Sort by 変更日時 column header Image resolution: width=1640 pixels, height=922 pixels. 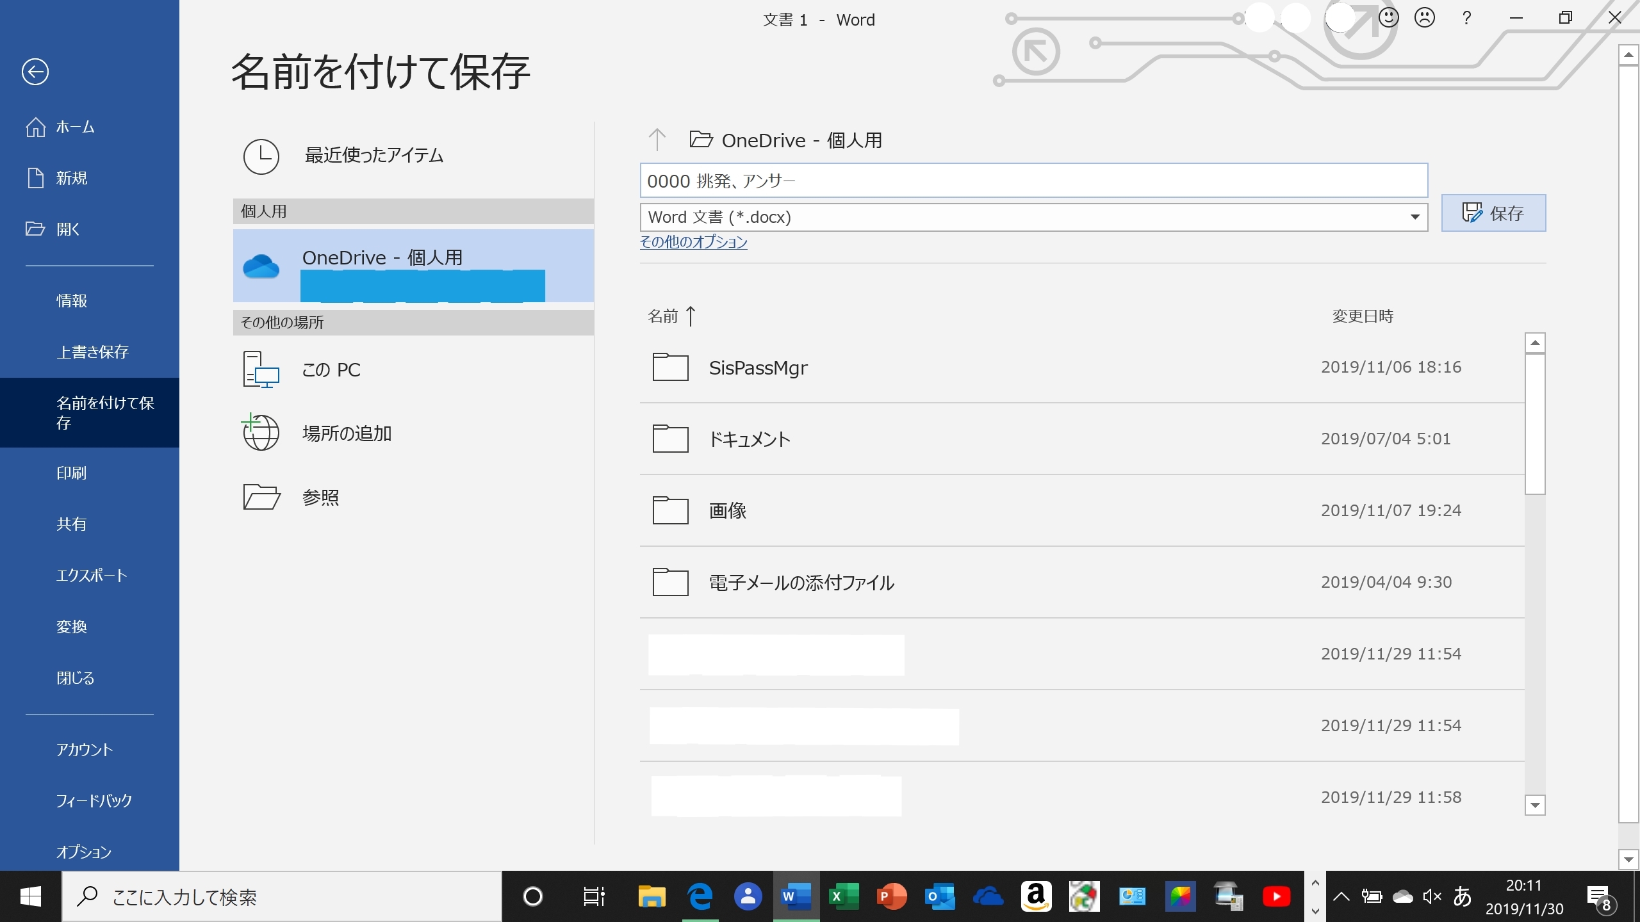click(1363, 316)
